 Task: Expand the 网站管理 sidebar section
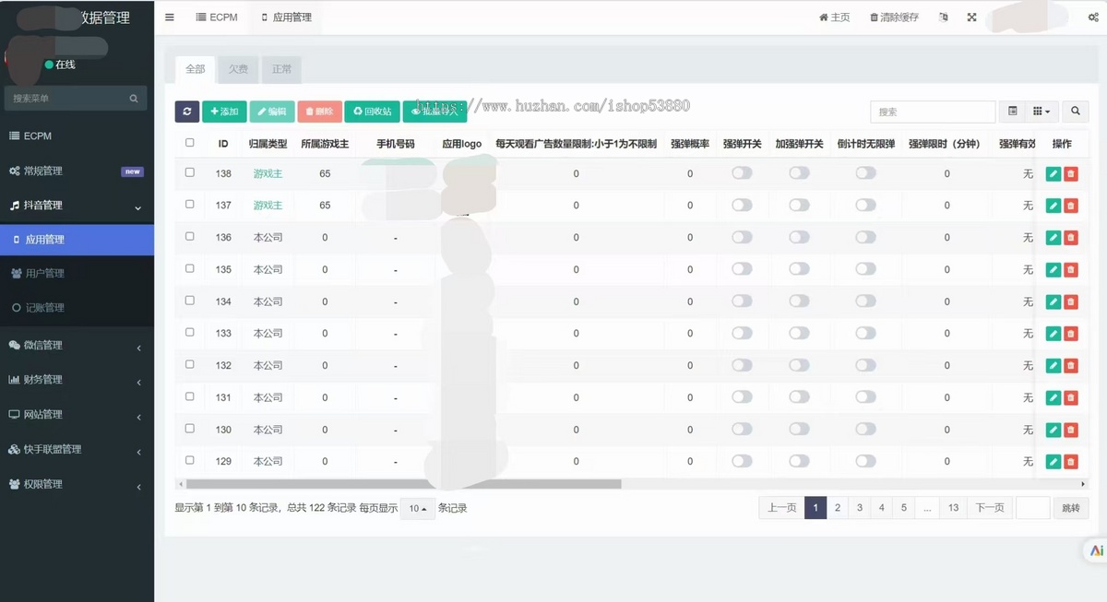click(77, 415)
